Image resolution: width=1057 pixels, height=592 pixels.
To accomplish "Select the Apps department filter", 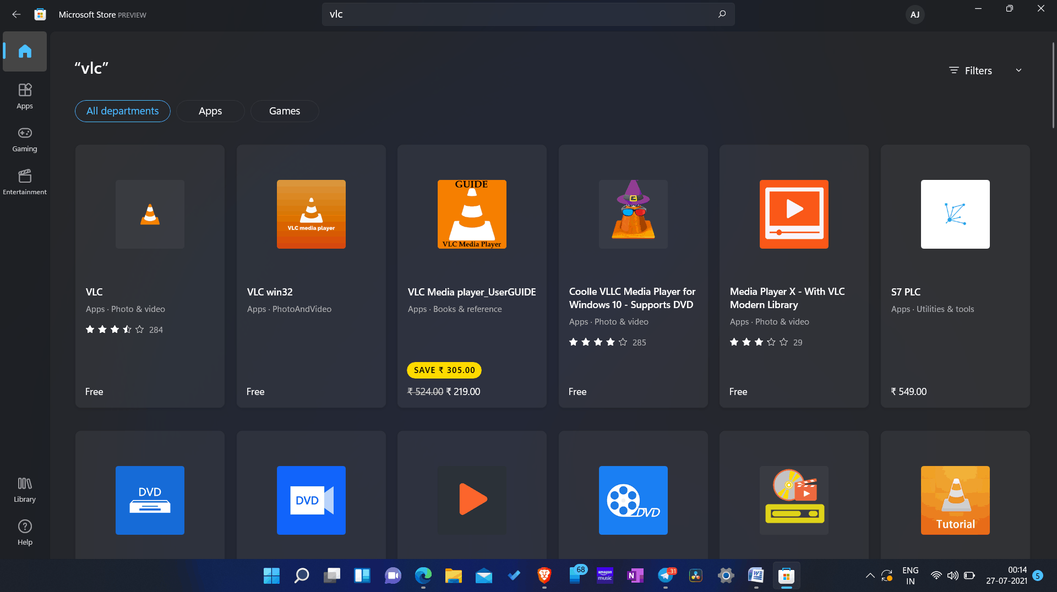I will pos(210,111).
